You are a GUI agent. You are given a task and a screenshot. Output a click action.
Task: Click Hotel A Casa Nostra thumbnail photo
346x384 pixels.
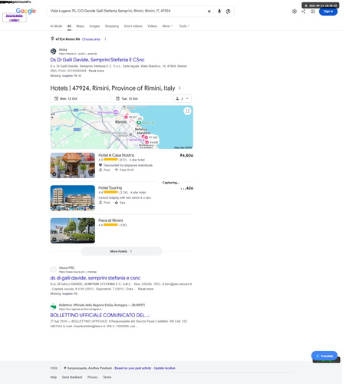click(73, 165)
